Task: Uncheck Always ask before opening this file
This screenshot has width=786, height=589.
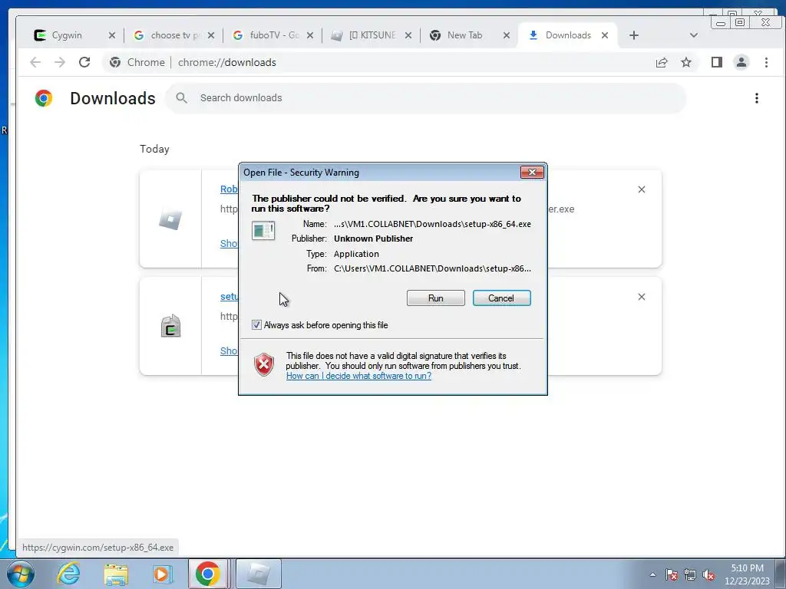Action: [x=256, y=325]
